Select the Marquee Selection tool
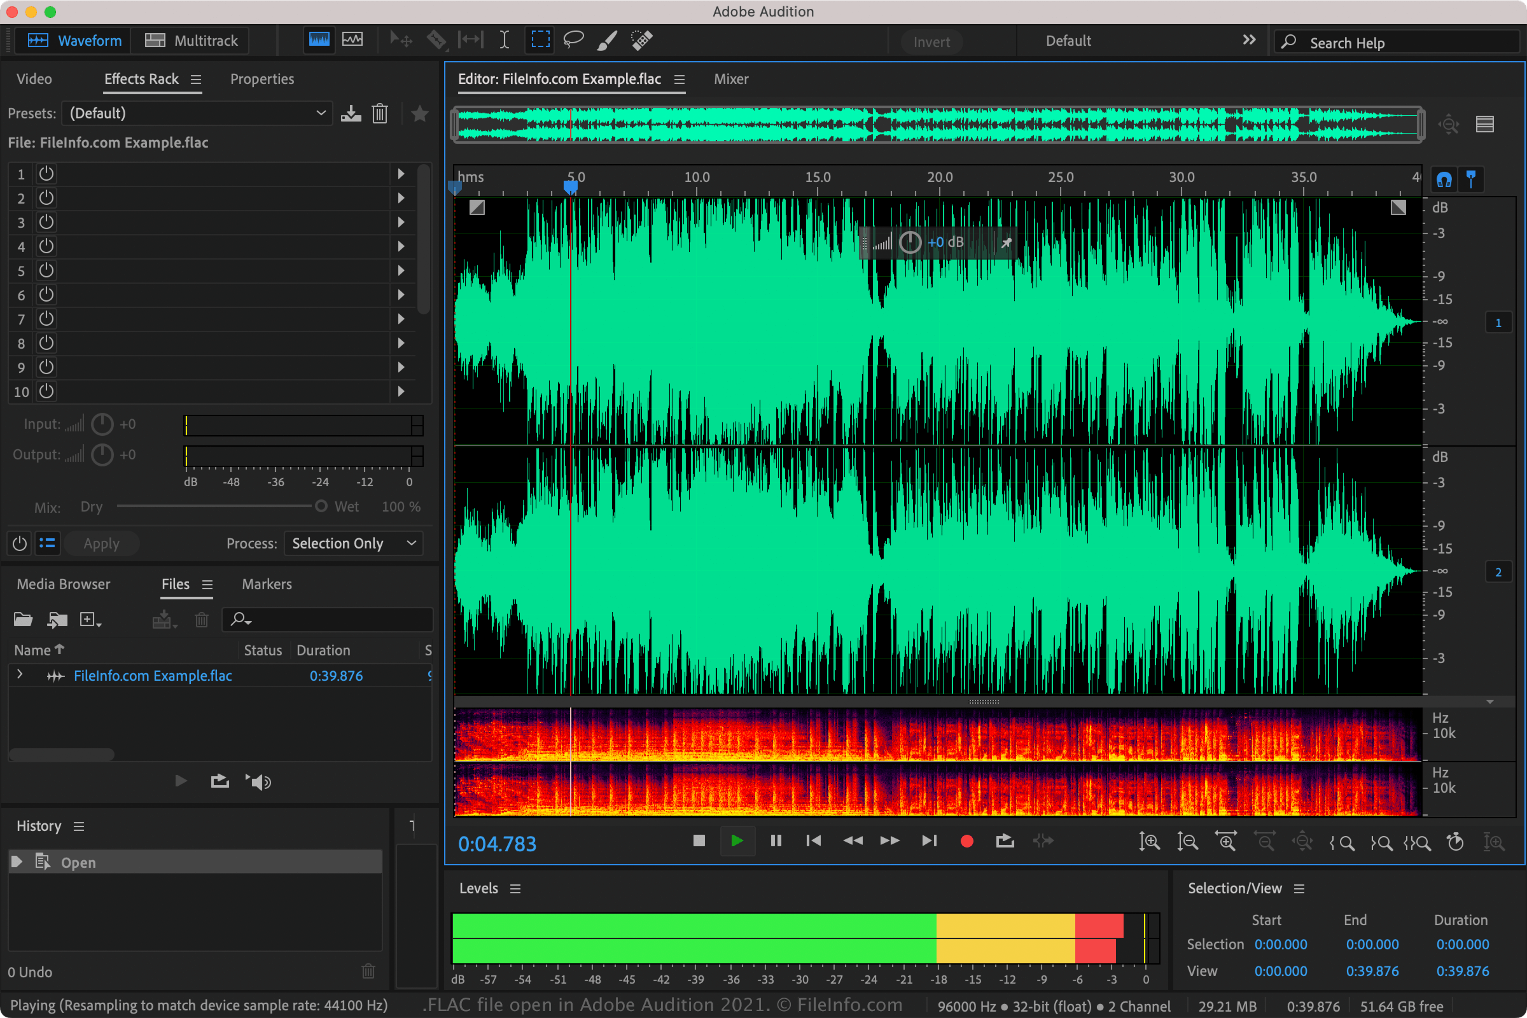 click(540, 39)
